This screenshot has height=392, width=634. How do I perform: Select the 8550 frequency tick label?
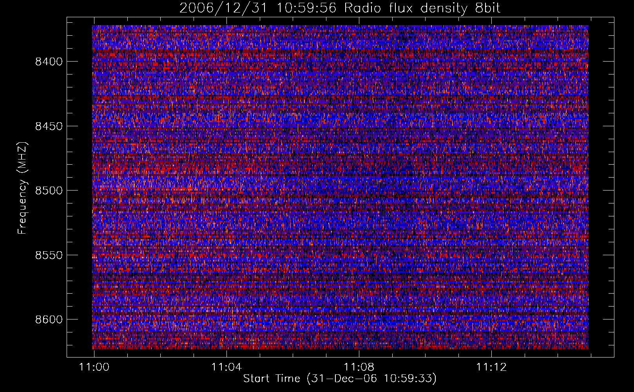(49, 255)
